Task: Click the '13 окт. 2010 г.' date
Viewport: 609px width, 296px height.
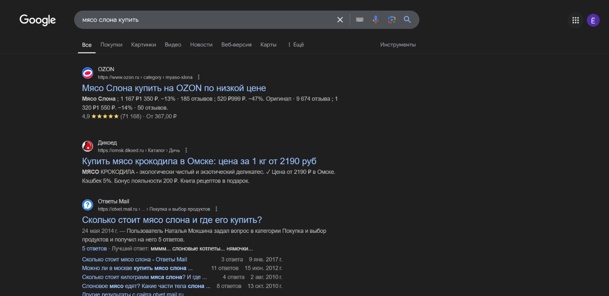Action: (265, 286)
